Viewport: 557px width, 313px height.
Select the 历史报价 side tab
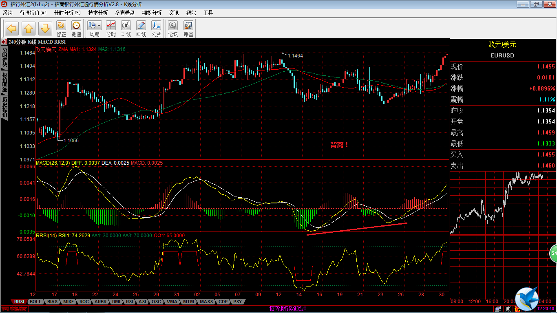4,107
